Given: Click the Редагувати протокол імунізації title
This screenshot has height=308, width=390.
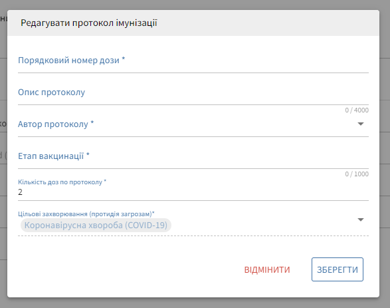Looking at the screenshot, I should pos(89,23).
